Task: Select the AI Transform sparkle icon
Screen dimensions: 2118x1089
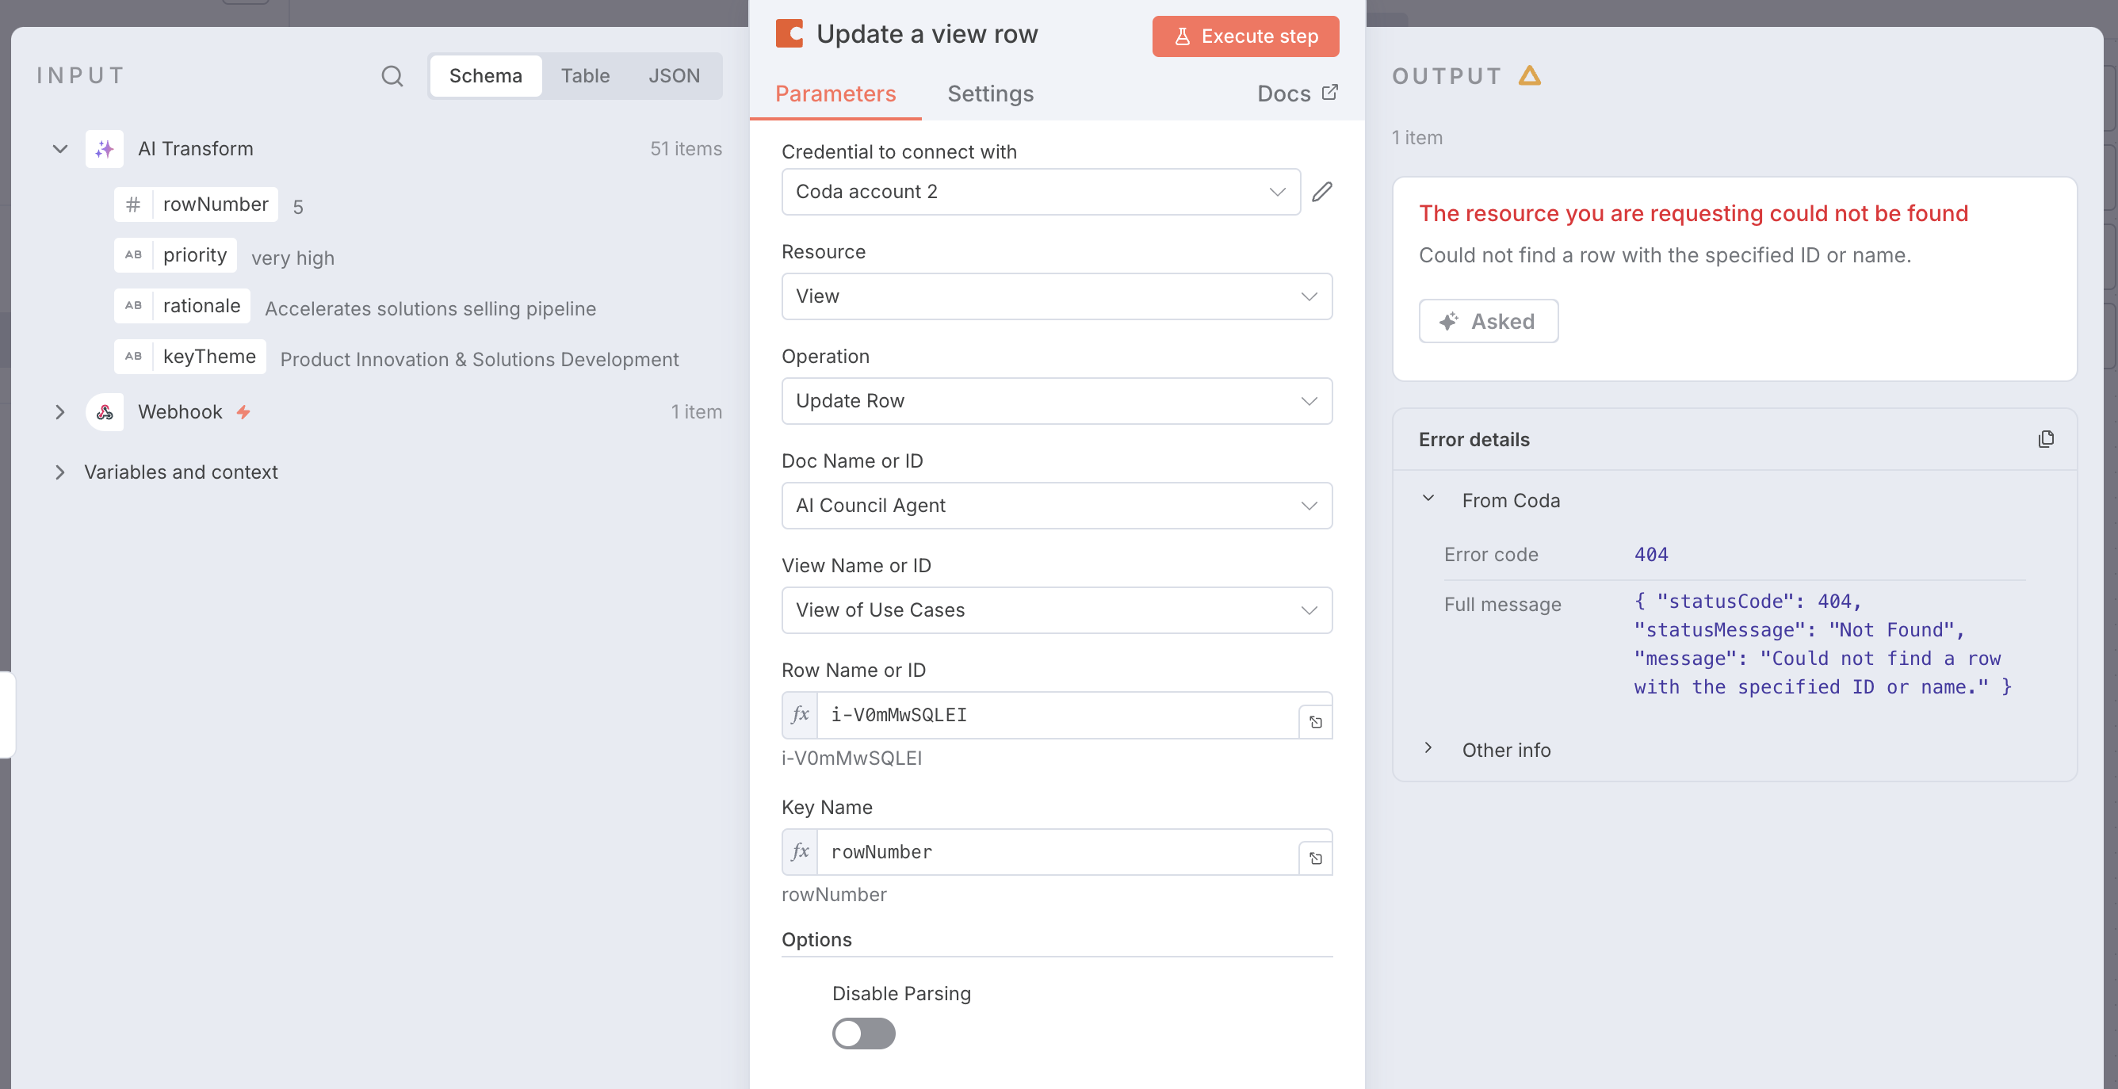Action: [105, 149]
